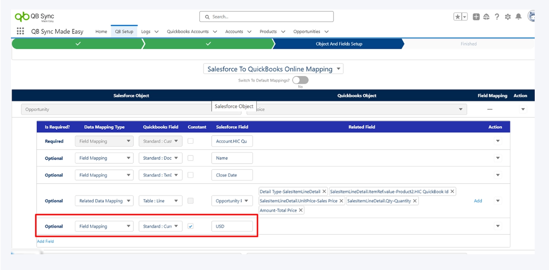The height and width of the screenshot is (270, 549).
Task: Open the Related Data Mapping type dropdown
Action: 104,201
